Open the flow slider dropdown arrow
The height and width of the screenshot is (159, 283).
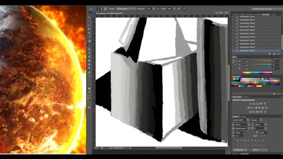[174, 9]
